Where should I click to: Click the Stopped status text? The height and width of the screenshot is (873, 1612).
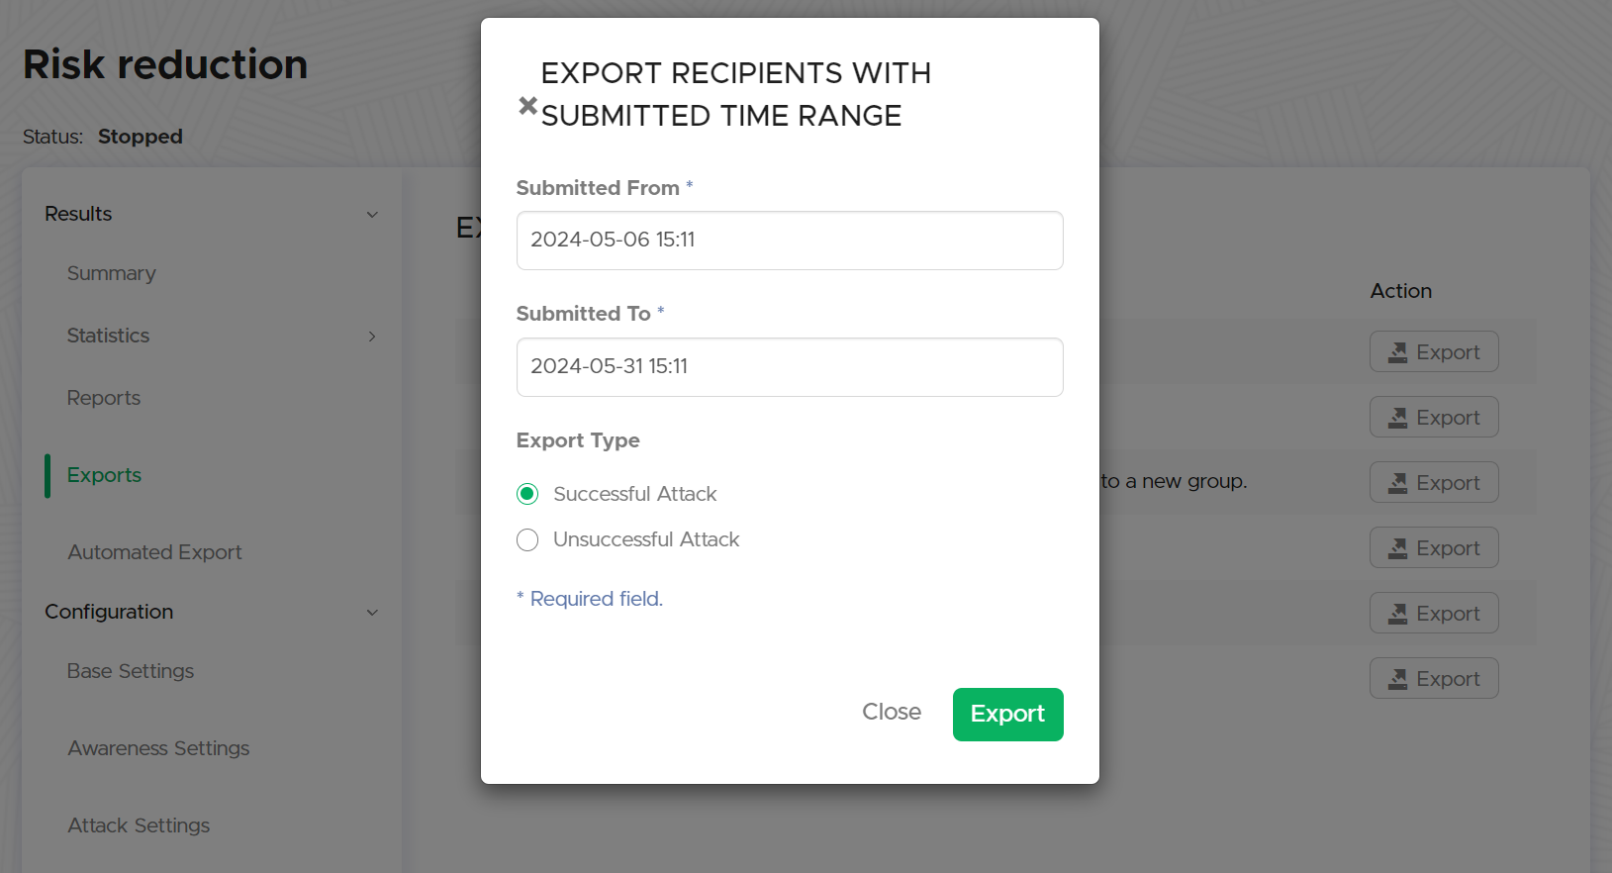[x=141, y=137]
